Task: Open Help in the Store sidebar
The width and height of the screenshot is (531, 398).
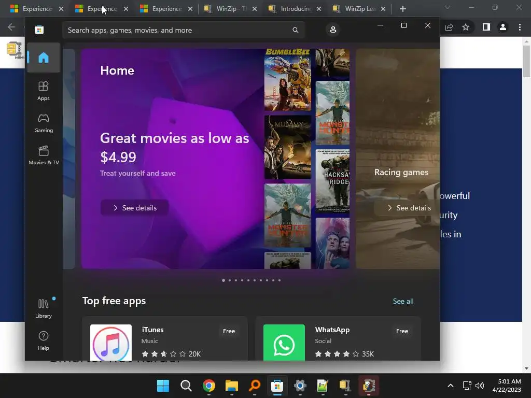Action: point(44,340)
